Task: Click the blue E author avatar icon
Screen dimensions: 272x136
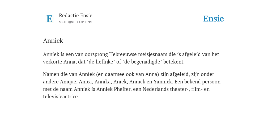Action: coord(49,19)
